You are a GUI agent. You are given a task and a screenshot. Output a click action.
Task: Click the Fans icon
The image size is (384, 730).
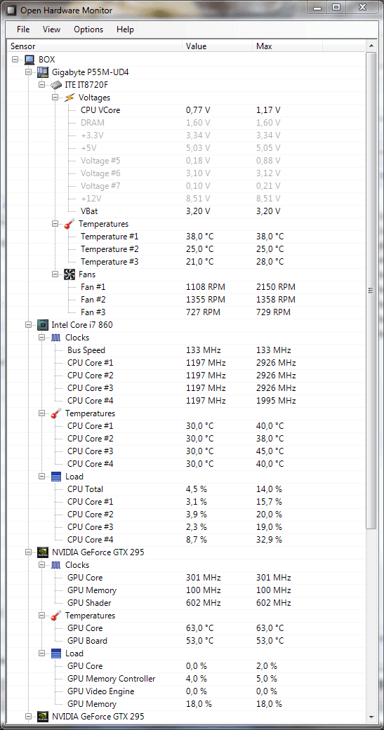click(x=69, y=274)
